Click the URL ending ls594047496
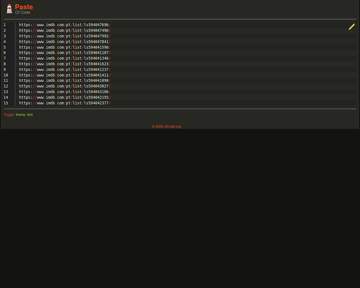 coord(65,31)
